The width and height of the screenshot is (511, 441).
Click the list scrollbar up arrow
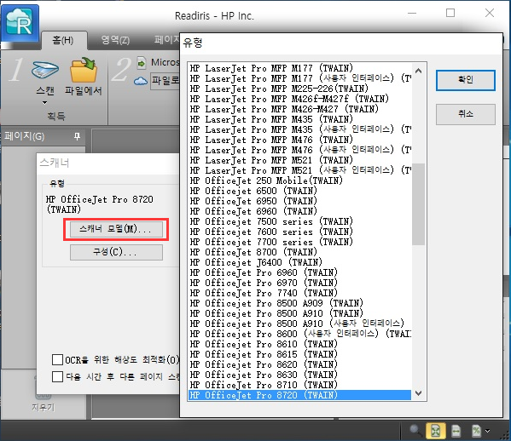[x=419, y=71]
